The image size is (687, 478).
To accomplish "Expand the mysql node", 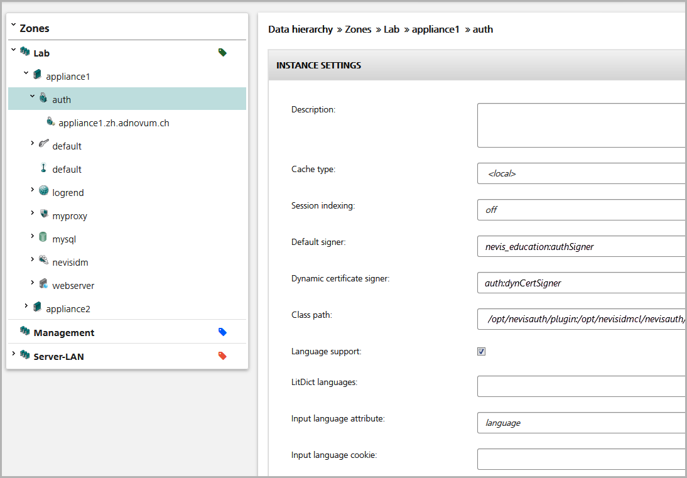I will pos(33,236).
